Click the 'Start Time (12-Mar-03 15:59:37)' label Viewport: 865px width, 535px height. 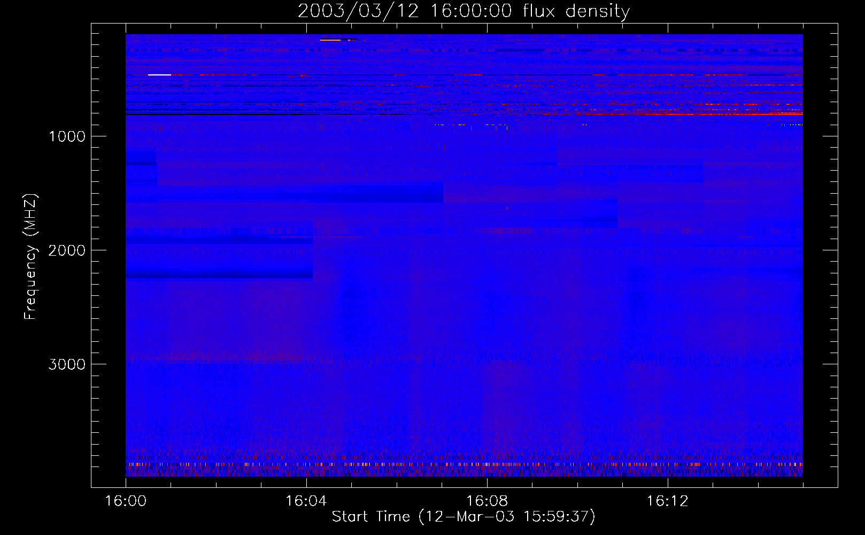(x=464, y=516)
